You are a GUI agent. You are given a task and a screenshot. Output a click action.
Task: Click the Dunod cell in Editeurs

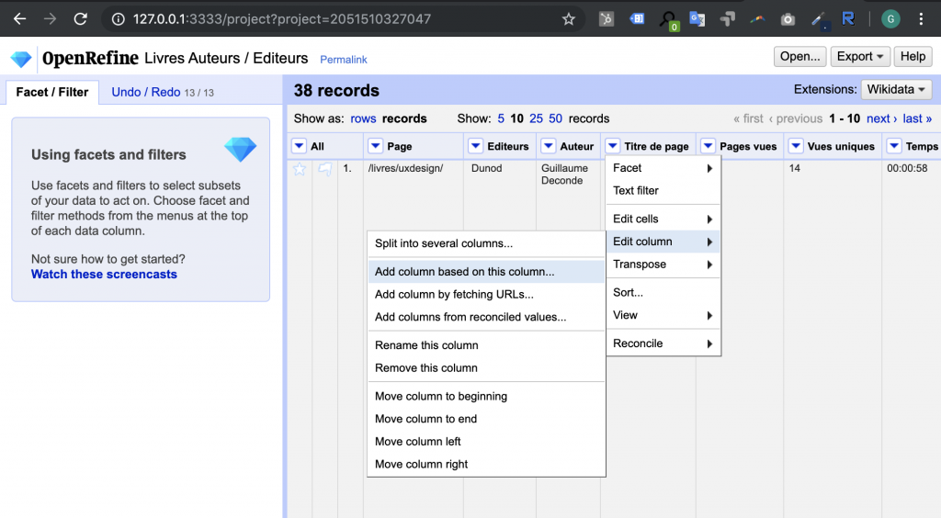(x=487, y=168)
